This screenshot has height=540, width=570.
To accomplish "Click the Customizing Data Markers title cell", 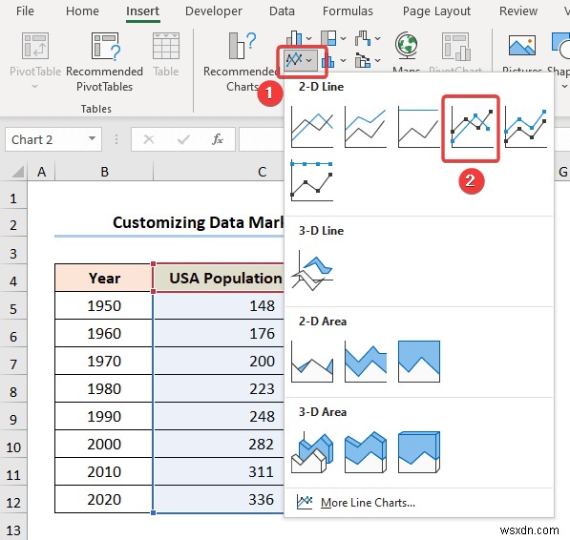I will tap(169, 223).
